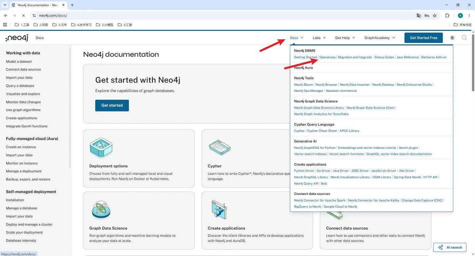
Task: Click the Cypher card illustration
Action: [220, 148]
